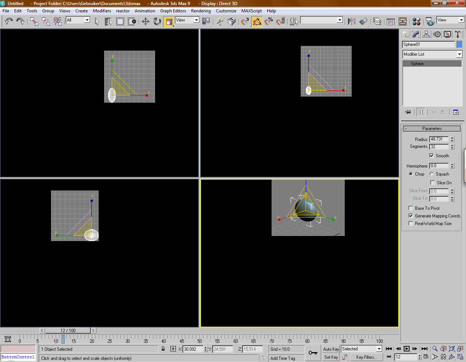
Task: Click the Zoom Extents All icon
Action: (460, 349)
